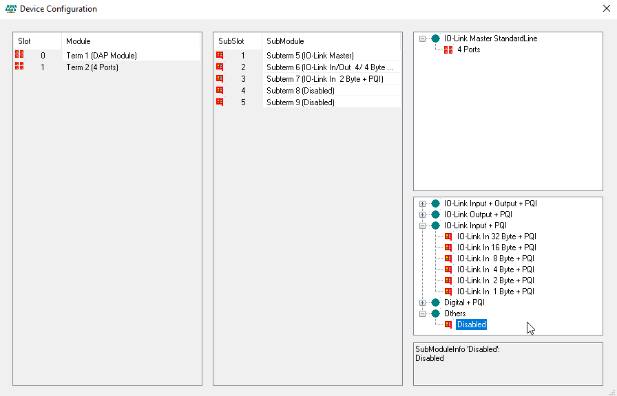
Task: Collapse the Others branch
Action: pyautogui.click(x=422, y=313)
